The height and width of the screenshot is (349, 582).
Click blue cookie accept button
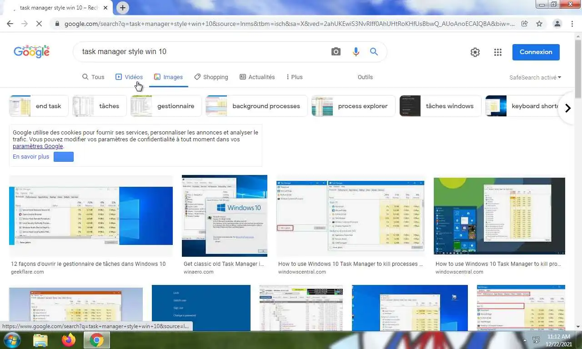click(64, 157)
